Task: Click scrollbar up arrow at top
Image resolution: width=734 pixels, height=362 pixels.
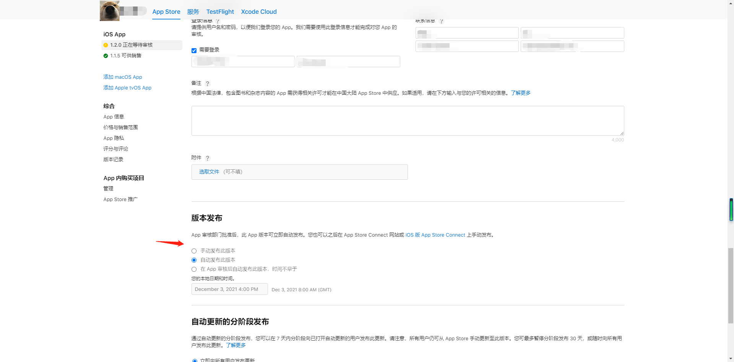Action: pyautogui.click(x=731, y=3)
